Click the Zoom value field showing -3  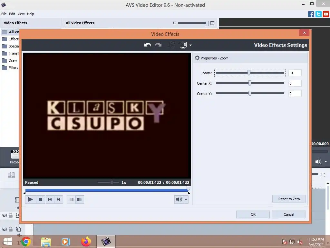coord(295,73)
